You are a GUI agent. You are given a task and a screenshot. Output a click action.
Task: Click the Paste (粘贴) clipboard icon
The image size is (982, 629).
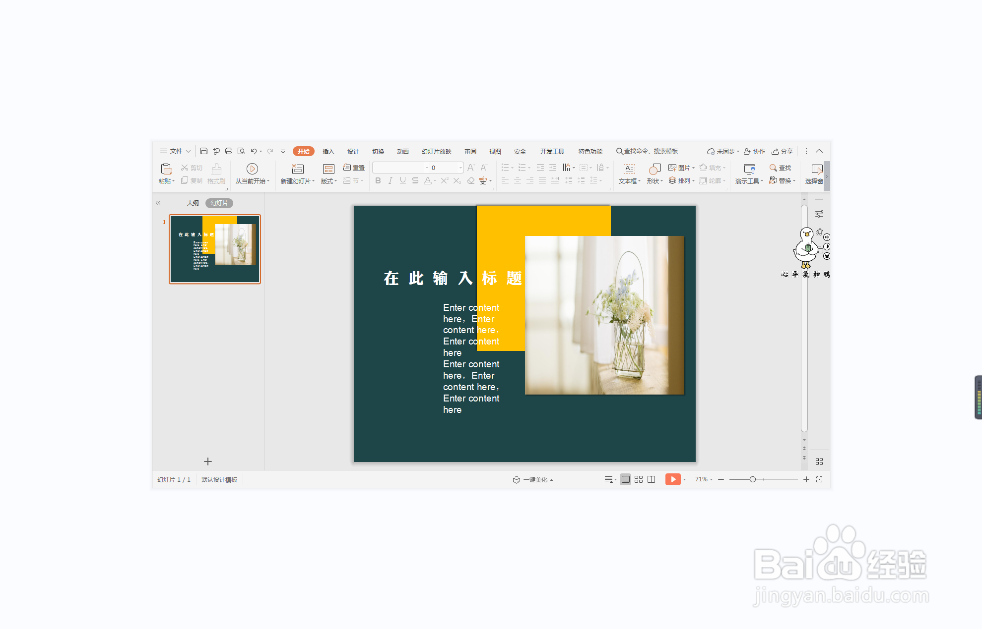[166, 169]
